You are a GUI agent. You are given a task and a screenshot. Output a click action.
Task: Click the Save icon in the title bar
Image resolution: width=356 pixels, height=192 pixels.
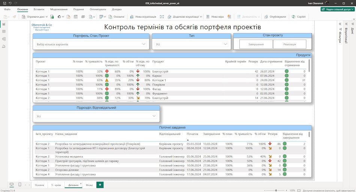pyautogui.click(x=4, y=3)
